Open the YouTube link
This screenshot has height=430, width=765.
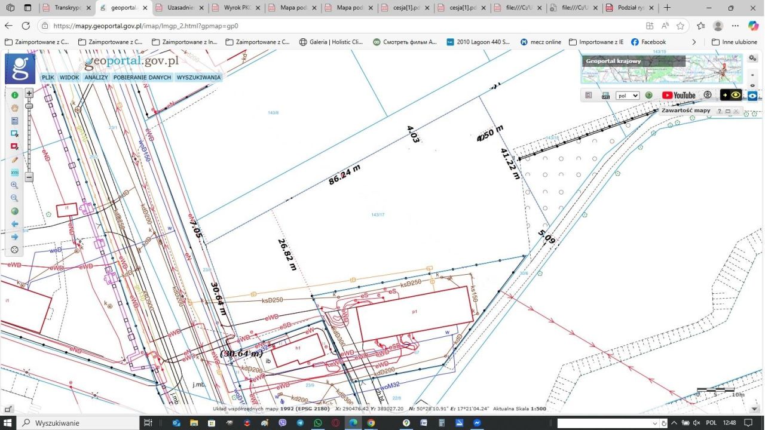point(679,95)
